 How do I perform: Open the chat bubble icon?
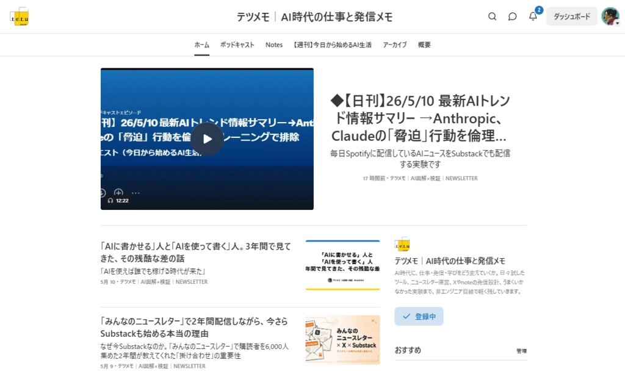coord(512,16)
